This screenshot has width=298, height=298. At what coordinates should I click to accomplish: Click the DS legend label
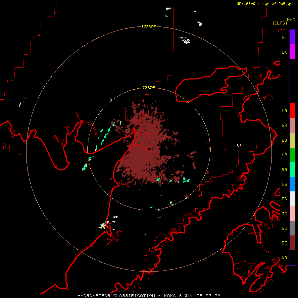click(284, 199)
